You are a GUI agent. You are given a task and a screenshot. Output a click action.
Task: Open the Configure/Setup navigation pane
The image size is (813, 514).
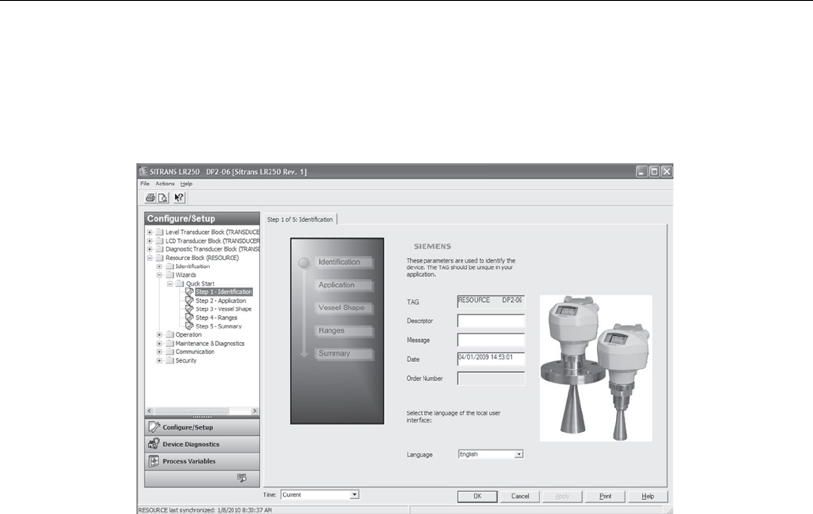[x=202, y=427]
